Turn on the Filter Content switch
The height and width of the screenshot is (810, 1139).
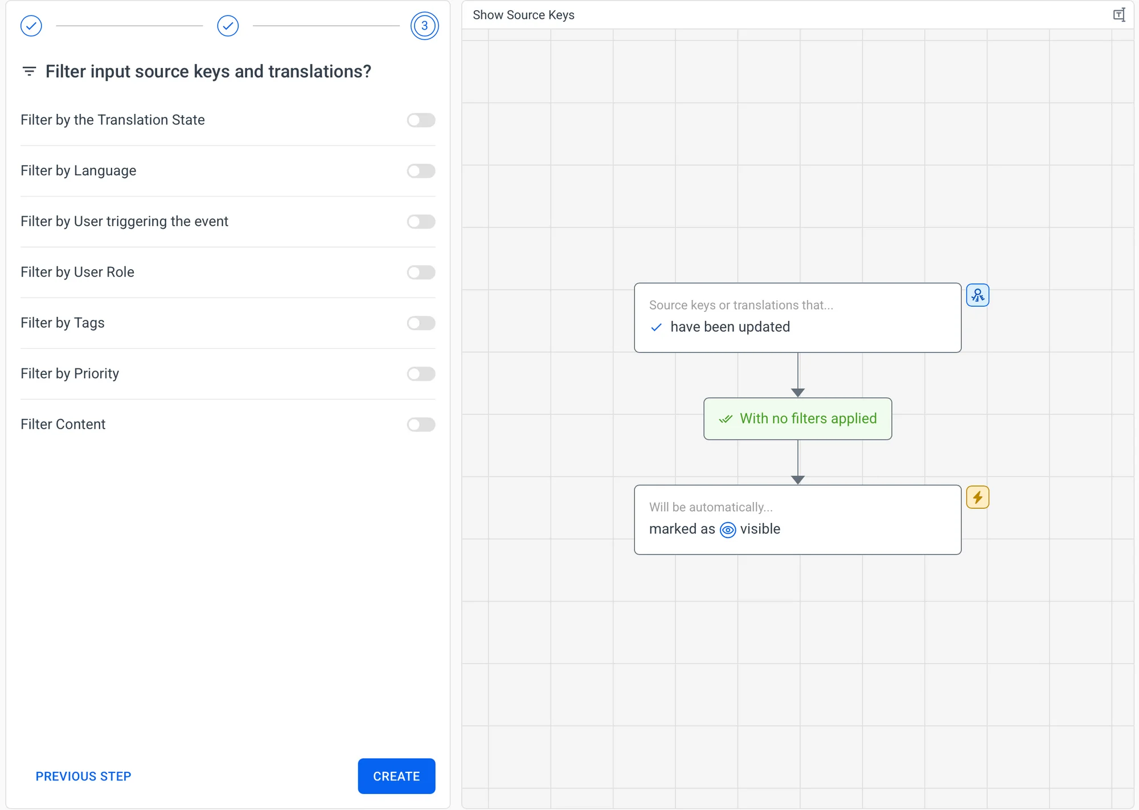click(x=421, y=424)
